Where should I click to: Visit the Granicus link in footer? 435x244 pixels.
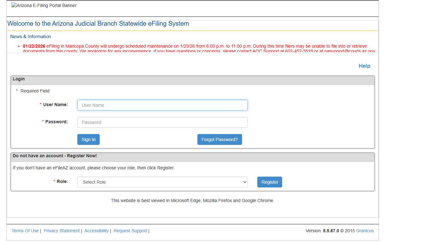(365, 231)
